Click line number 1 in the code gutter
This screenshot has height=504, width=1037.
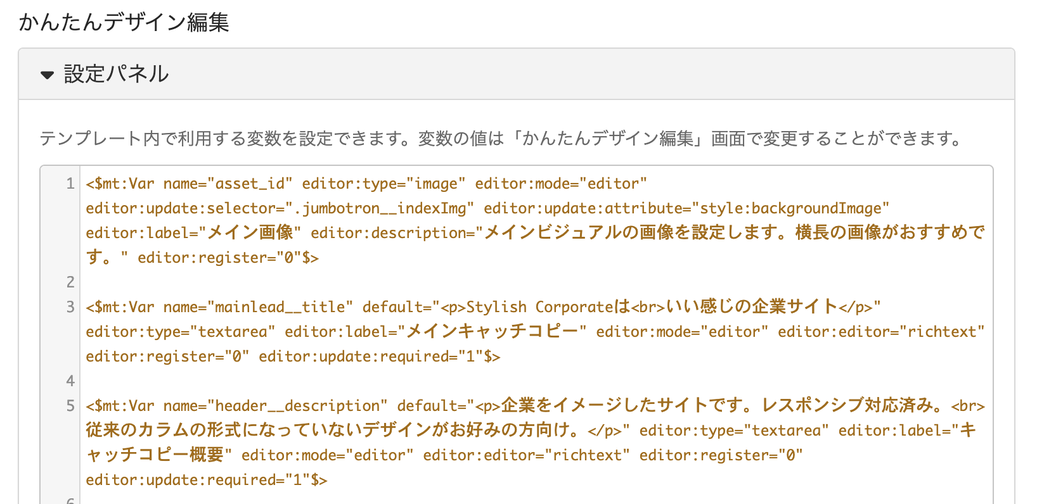tap(70, 184)
